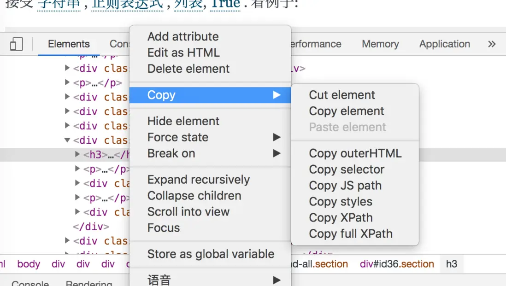The width and height of the screenshot is (506, 286).
Task: Click Copy outerHTML menu entry
Action: coord(355,153)
